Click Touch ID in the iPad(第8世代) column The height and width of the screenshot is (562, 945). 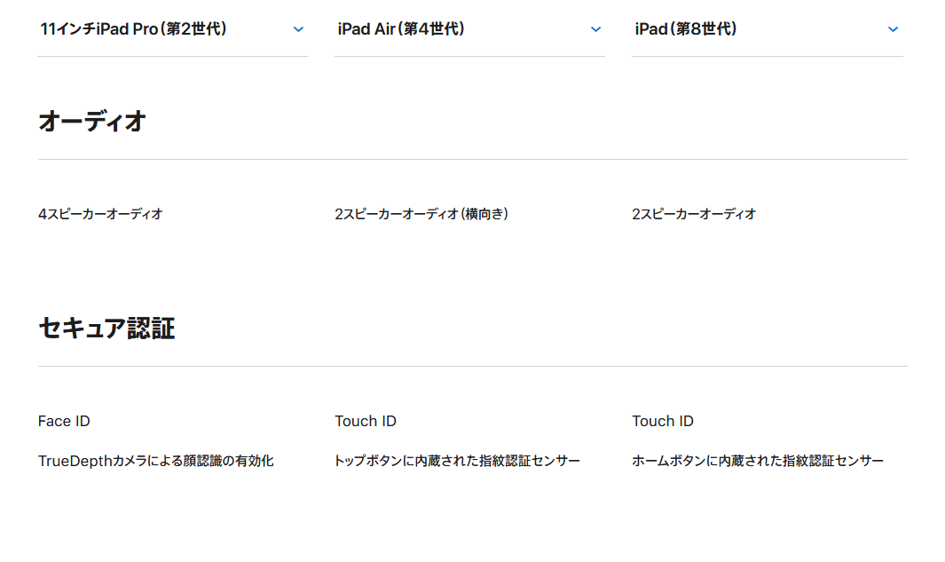pyautogui.click(x=663, y=421)
